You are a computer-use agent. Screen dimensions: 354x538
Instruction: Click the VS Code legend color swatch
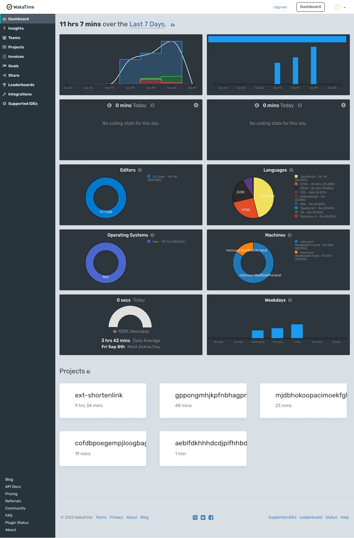coord(149,177)
